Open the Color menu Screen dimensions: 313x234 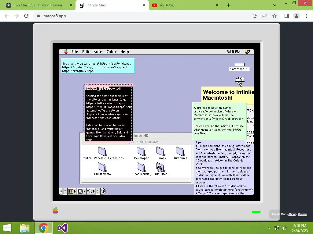(111, 52)
